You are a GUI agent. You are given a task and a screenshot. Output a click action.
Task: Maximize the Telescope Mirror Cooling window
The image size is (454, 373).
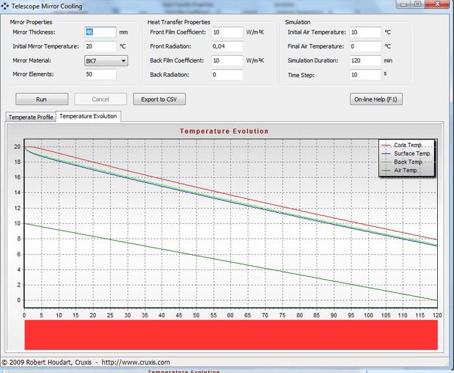click(x=418, y=5)
